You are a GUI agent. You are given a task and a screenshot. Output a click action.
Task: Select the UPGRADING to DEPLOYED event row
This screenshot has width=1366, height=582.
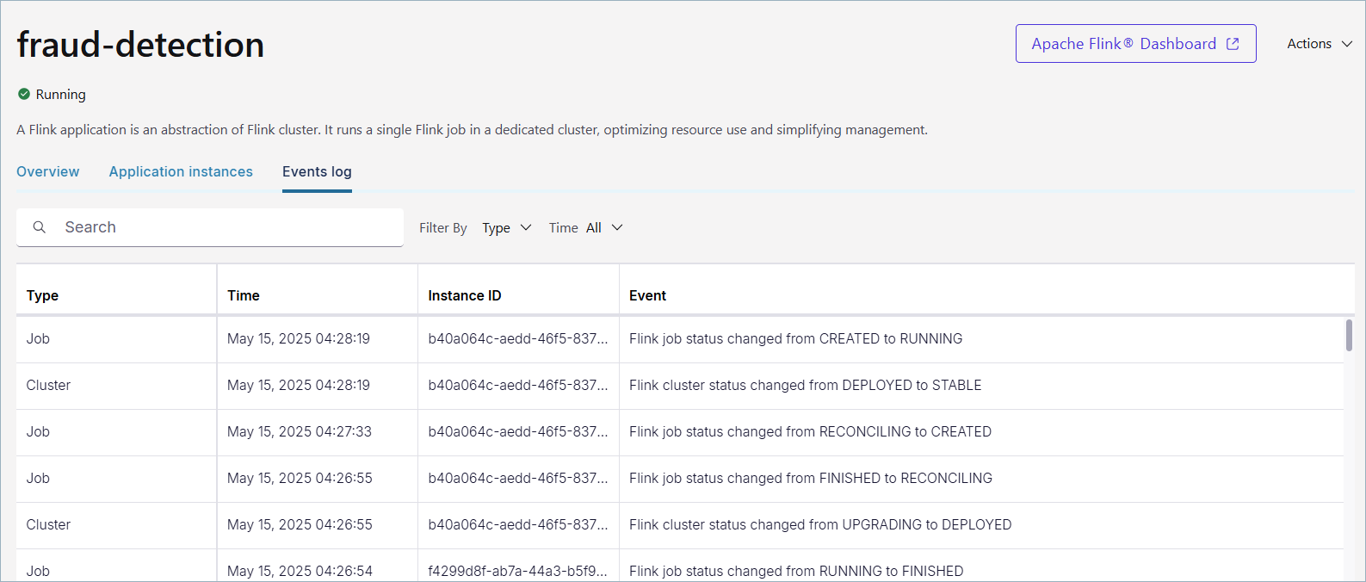click(x=819, y=525)
